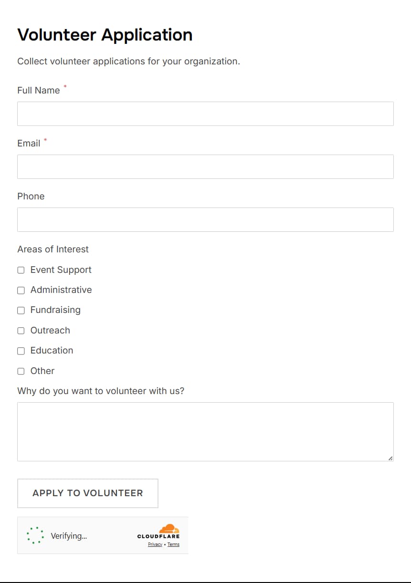
Task: Click inside the Email field
Action: [x=205, y=167]
